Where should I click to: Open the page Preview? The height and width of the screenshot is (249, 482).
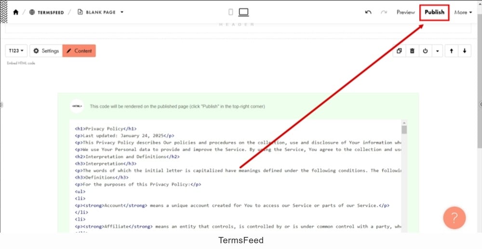pyautogui.click(x=405, y=12)
